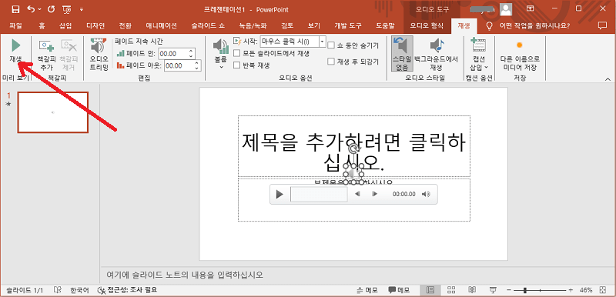Go to the 전환 tab
This screenshot has width=616, height=297.
click(x=125, y=26)
